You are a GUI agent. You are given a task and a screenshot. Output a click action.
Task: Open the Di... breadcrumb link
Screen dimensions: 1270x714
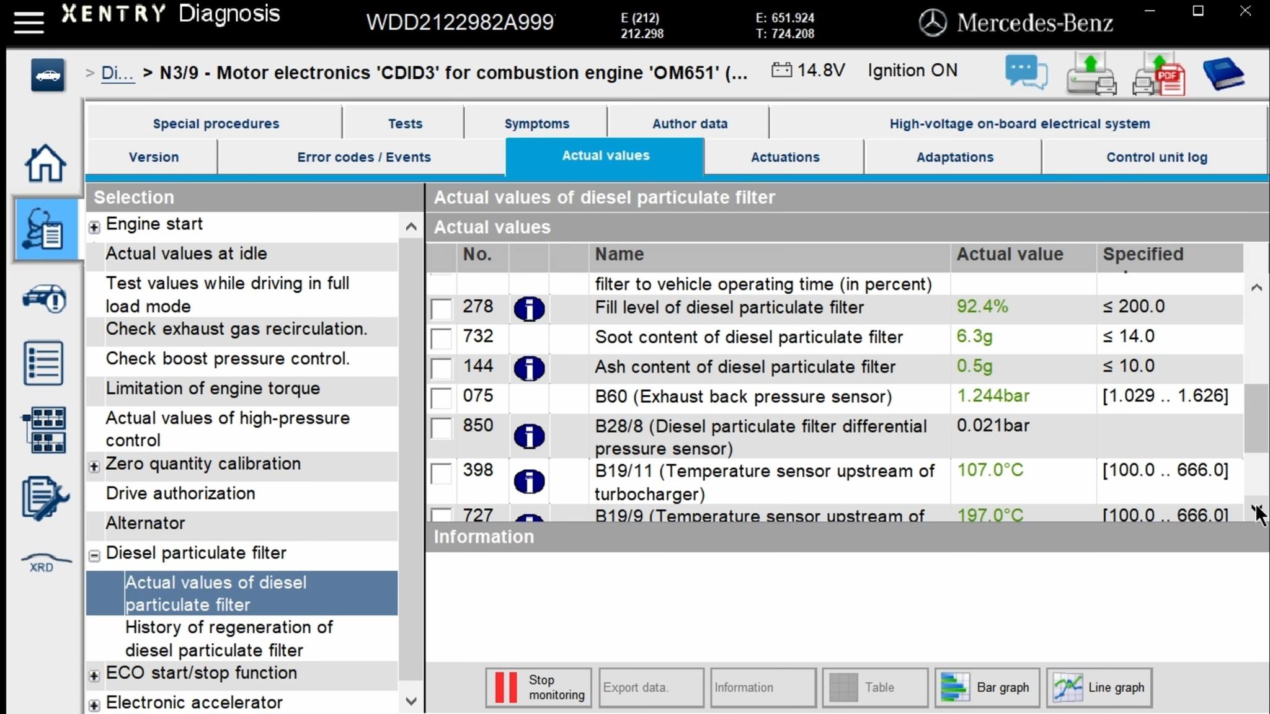pos(117,73)
